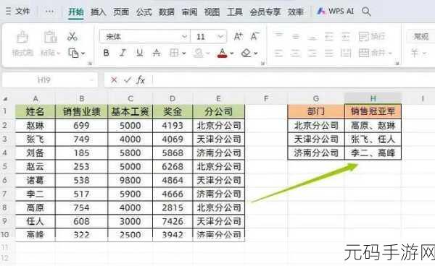Click the Clear eraser icon
The height and width of the screenshot is (266, 435).
pyautogui.click(x=246, y=53)
